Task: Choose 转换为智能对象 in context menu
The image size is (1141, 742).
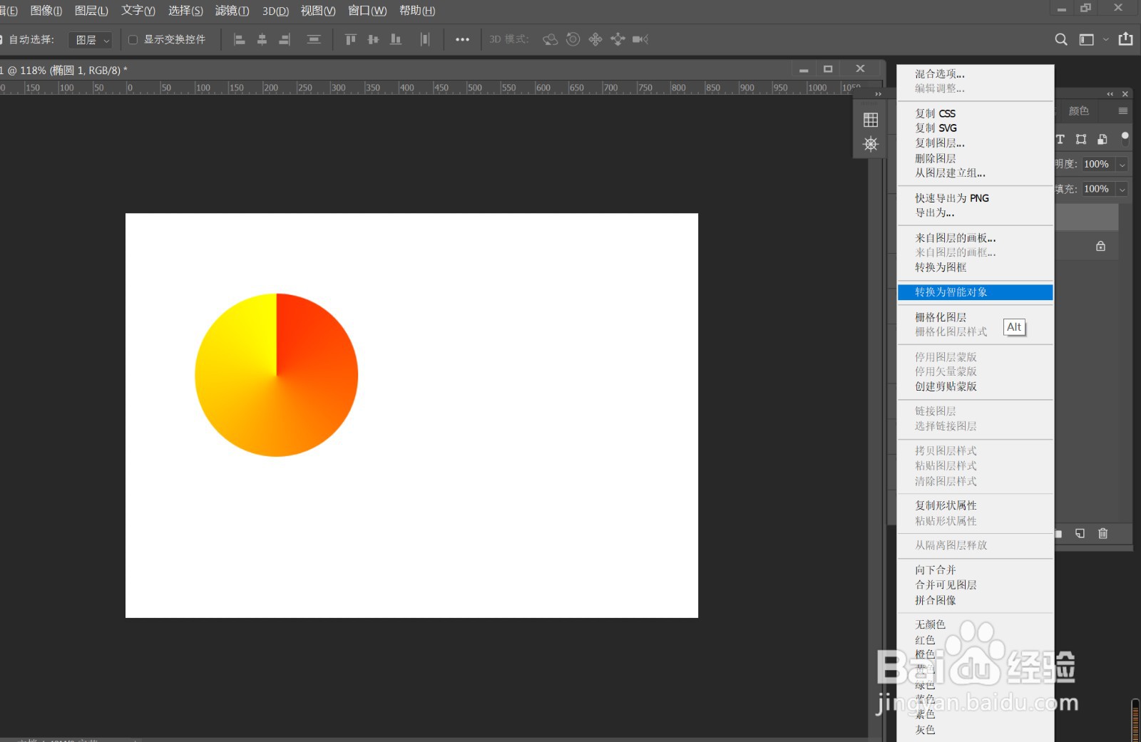Action: click(x=975, y=292)
